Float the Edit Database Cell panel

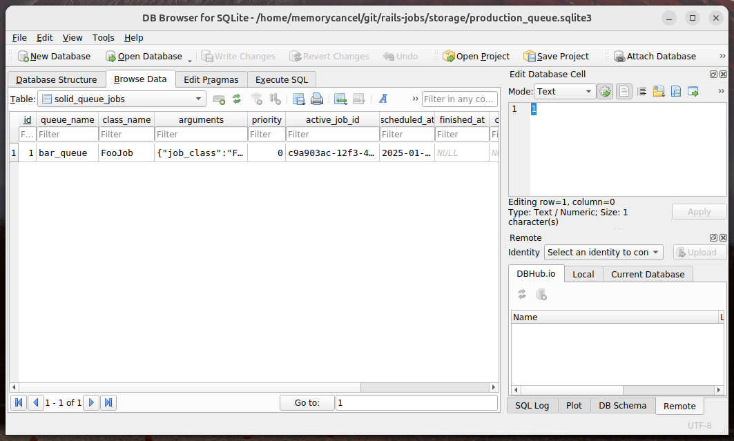pos(713,75)
